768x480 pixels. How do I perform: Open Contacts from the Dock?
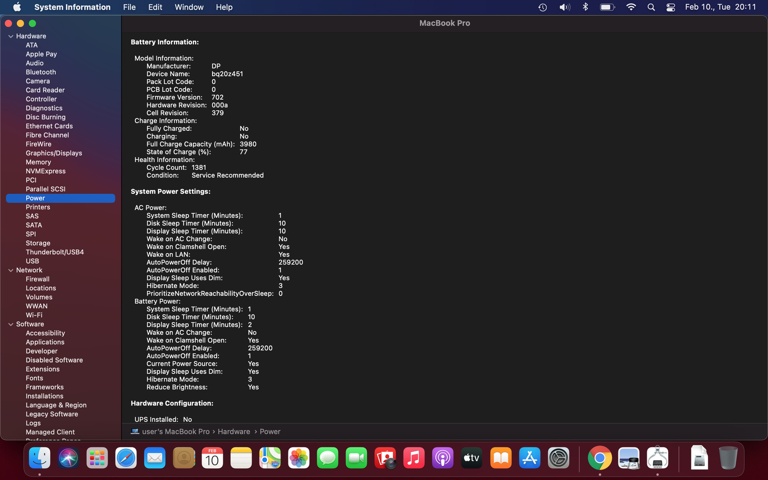click(184, 458)
